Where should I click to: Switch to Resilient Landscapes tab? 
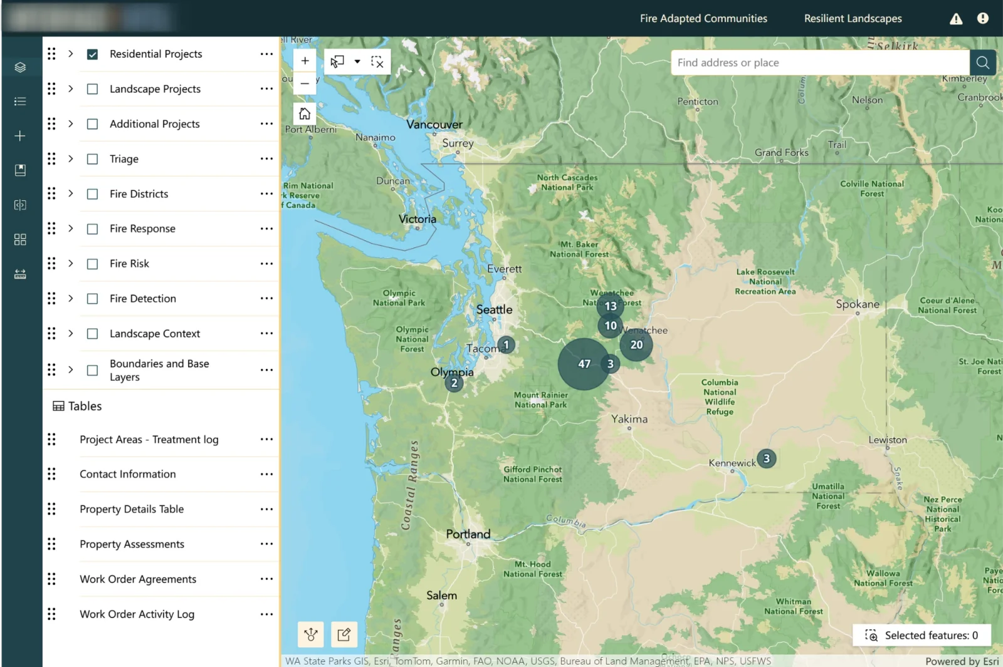point(853,19)
